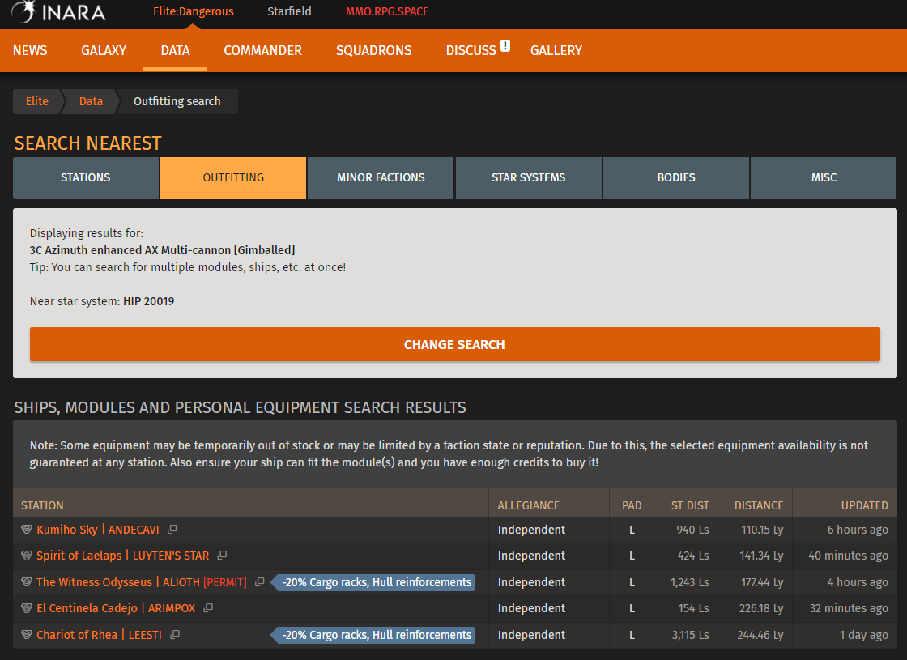Click the STATION column header
Screen dimensions: 907x660
click(42, 505)
